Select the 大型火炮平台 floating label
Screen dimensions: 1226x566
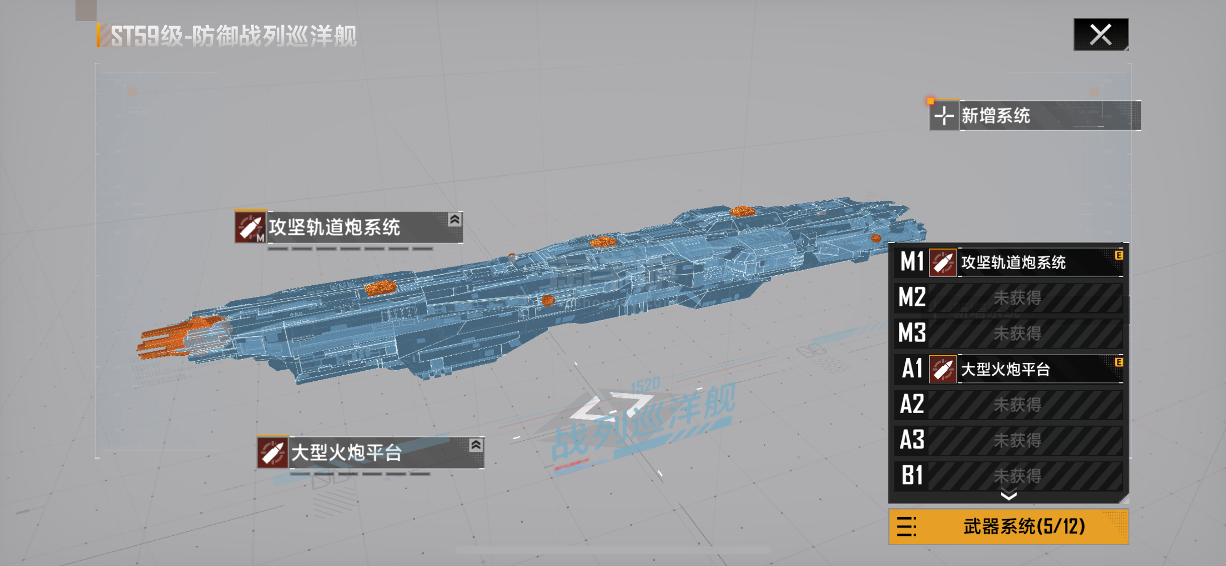tap(370, 452)
